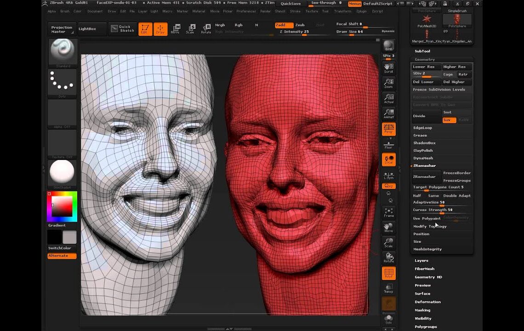Click the Frame icon to fit the model
The width and height of the screenshot is (524, 331).
coord(388,211)
